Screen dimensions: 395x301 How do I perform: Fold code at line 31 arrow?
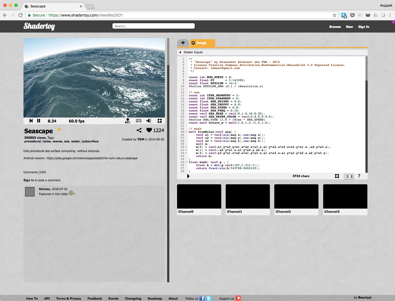click(186, 150)
